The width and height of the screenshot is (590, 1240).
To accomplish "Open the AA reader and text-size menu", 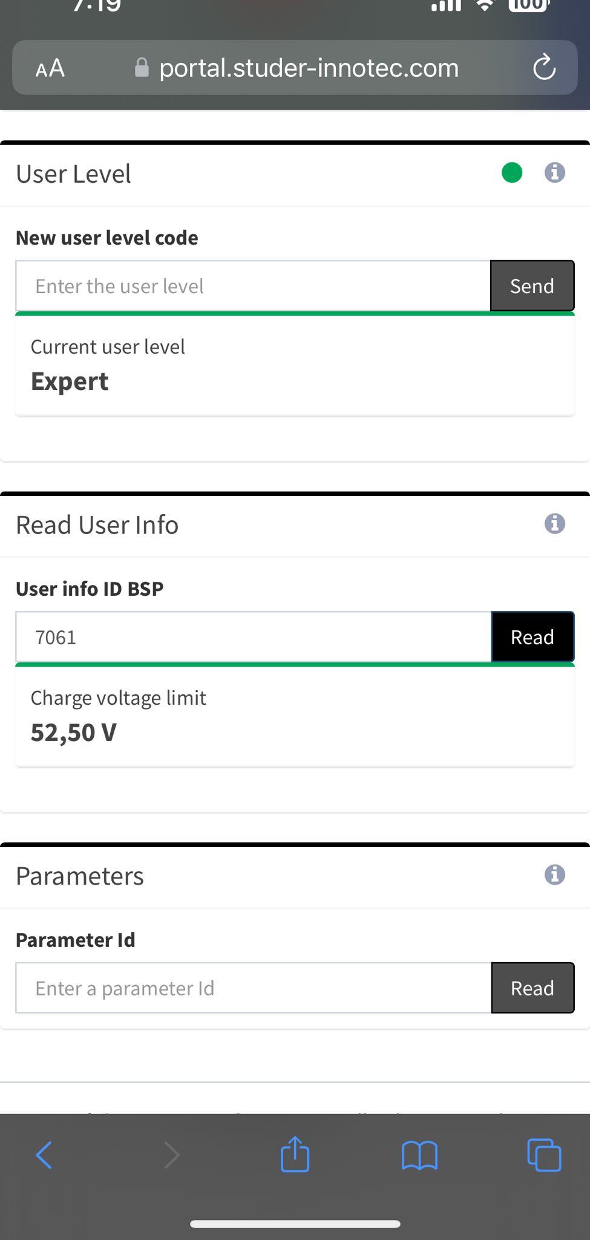I will tap(50, 68).
